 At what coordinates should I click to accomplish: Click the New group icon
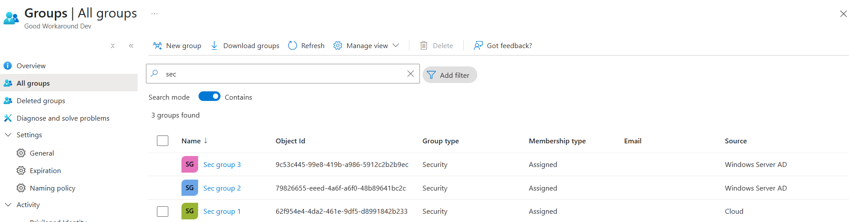[157, 45]
